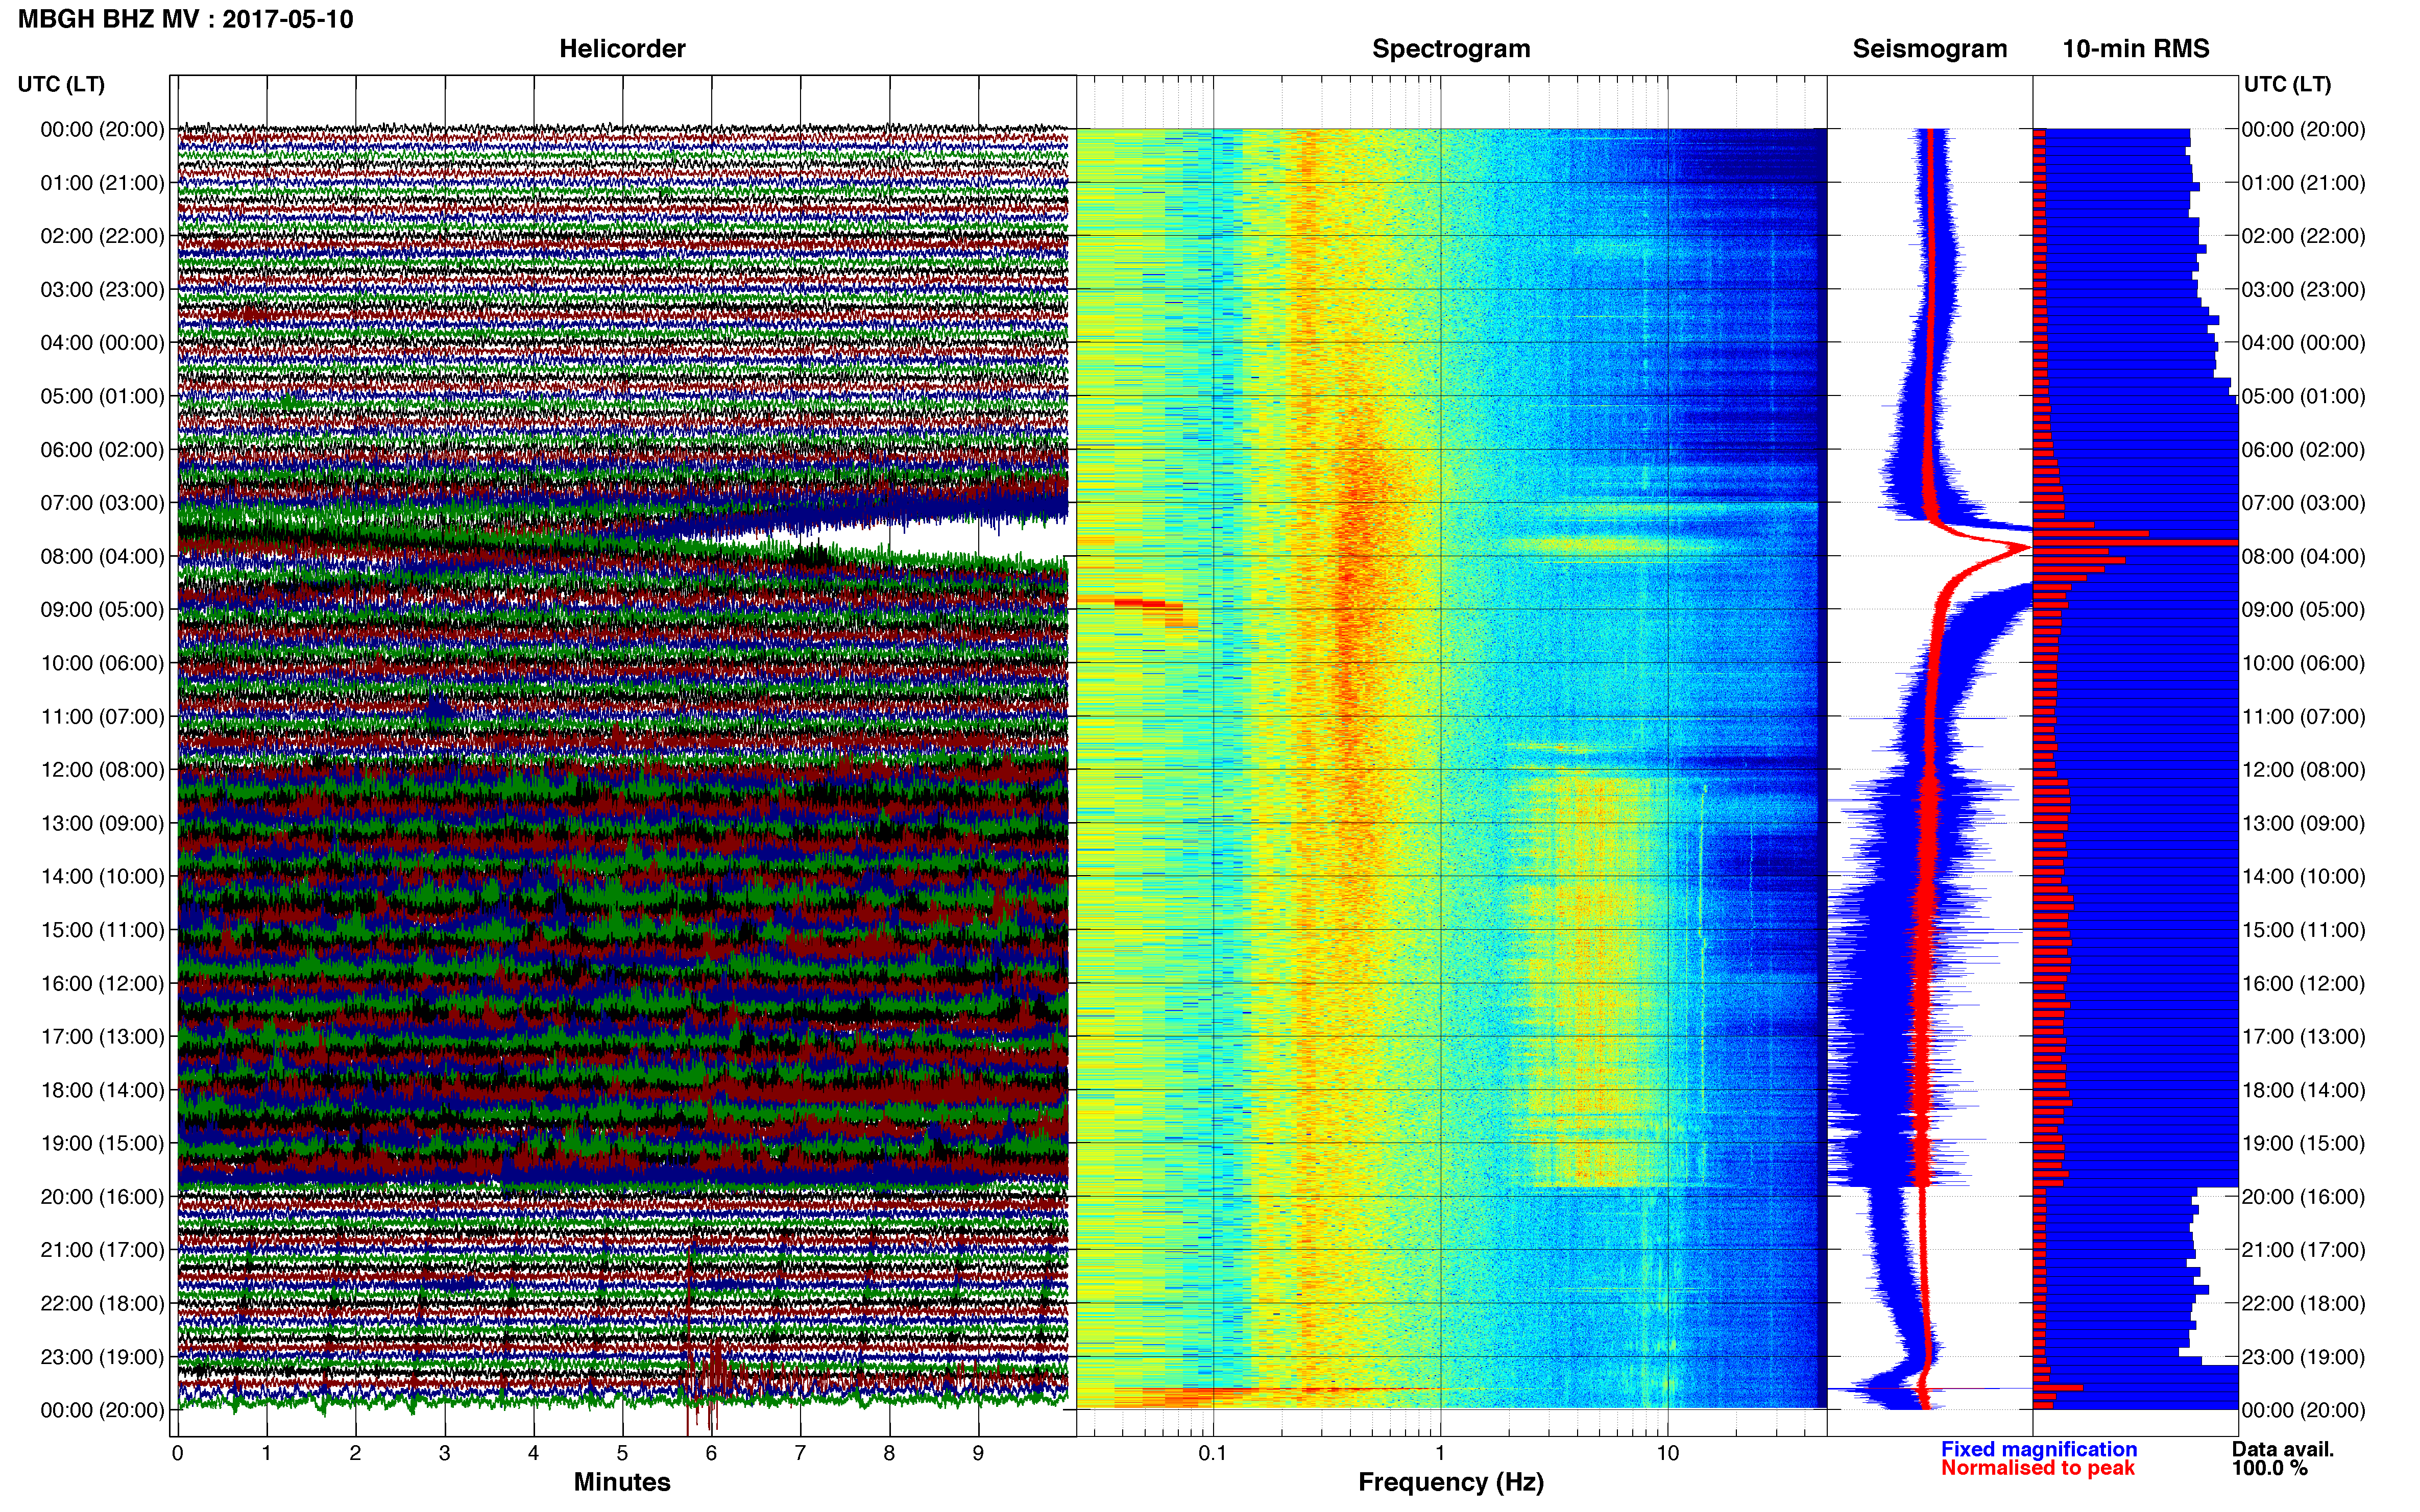Viewport: 2420px width, 1512px height.
Task: Click the left 06:00 (02:00) time label
Action: 102,450
